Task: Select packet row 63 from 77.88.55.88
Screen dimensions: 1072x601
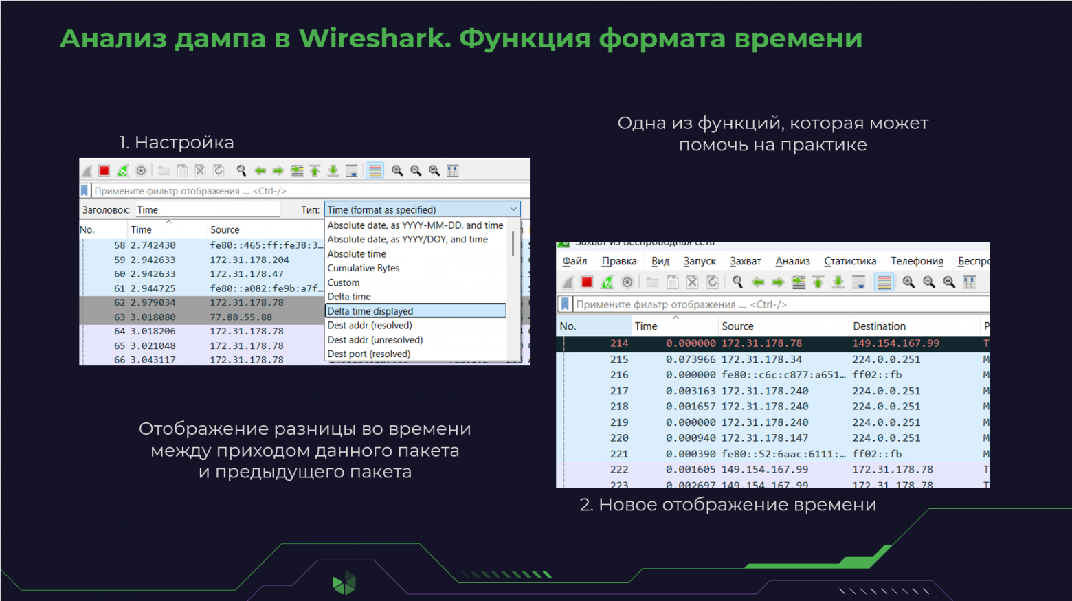Action: click(x=202, y=317)
